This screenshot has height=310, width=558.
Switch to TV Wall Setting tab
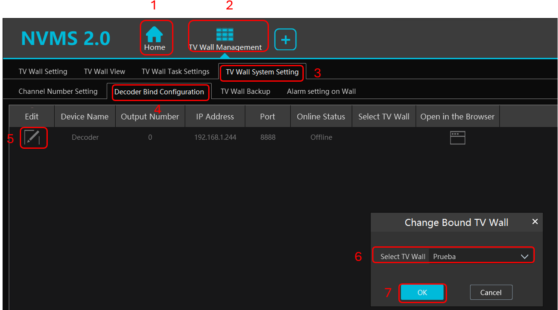coord(43,71)
